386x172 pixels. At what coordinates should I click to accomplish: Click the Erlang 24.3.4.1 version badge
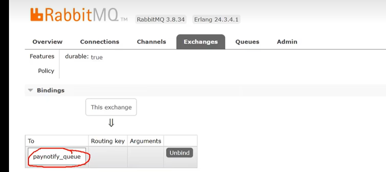tap(216, 19)
